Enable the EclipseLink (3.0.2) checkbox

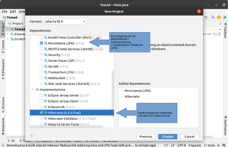[x=41, y=107]
